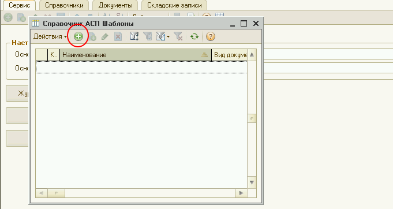The height and width of the screenshot is (209, 393).
Task: Open Help with the question mark icon
Action: pos(211,36)
